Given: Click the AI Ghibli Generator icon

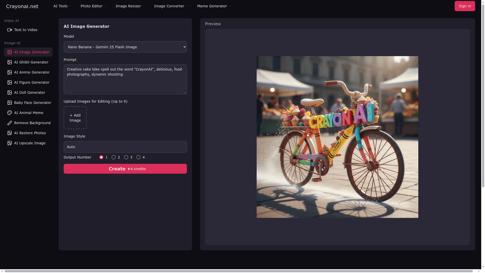Looking at the screenshot, I should [x=9, y=62].
